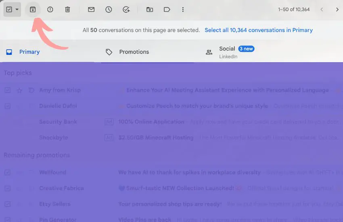Open the Wellfound workplace diversity email

point(171,173)
